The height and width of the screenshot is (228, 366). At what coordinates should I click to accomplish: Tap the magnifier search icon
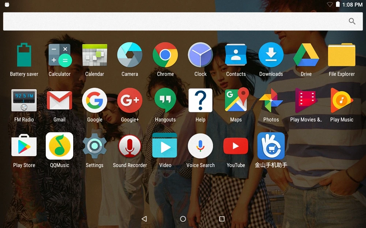point(352,22)
